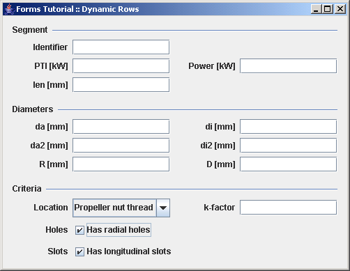Viewport: 350px width, 271px height.
Task: Click into the di2 [mm] field
Action: click(x=288, y=146)
